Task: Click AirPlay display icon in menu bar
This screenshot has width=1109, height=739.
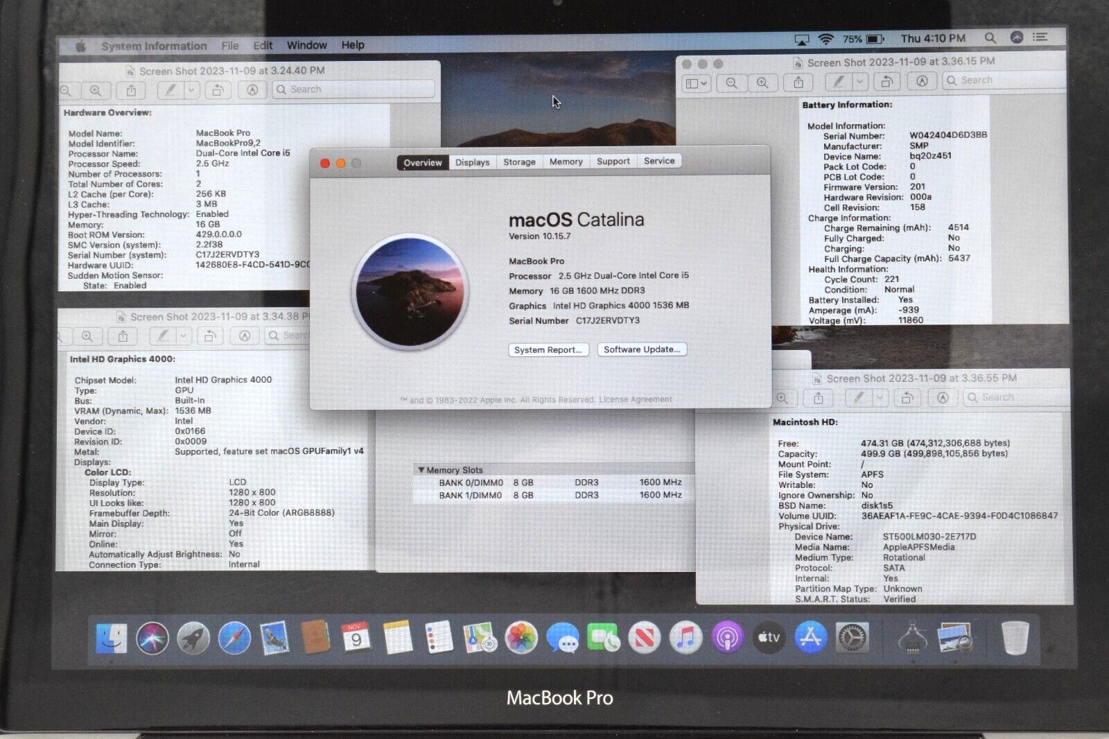Action: 801,40
